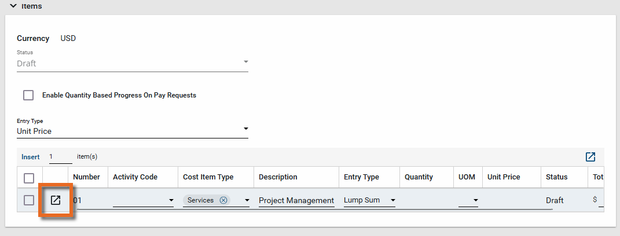Change row Entry Type Lump Sum dropdown

tap(392, 201)
